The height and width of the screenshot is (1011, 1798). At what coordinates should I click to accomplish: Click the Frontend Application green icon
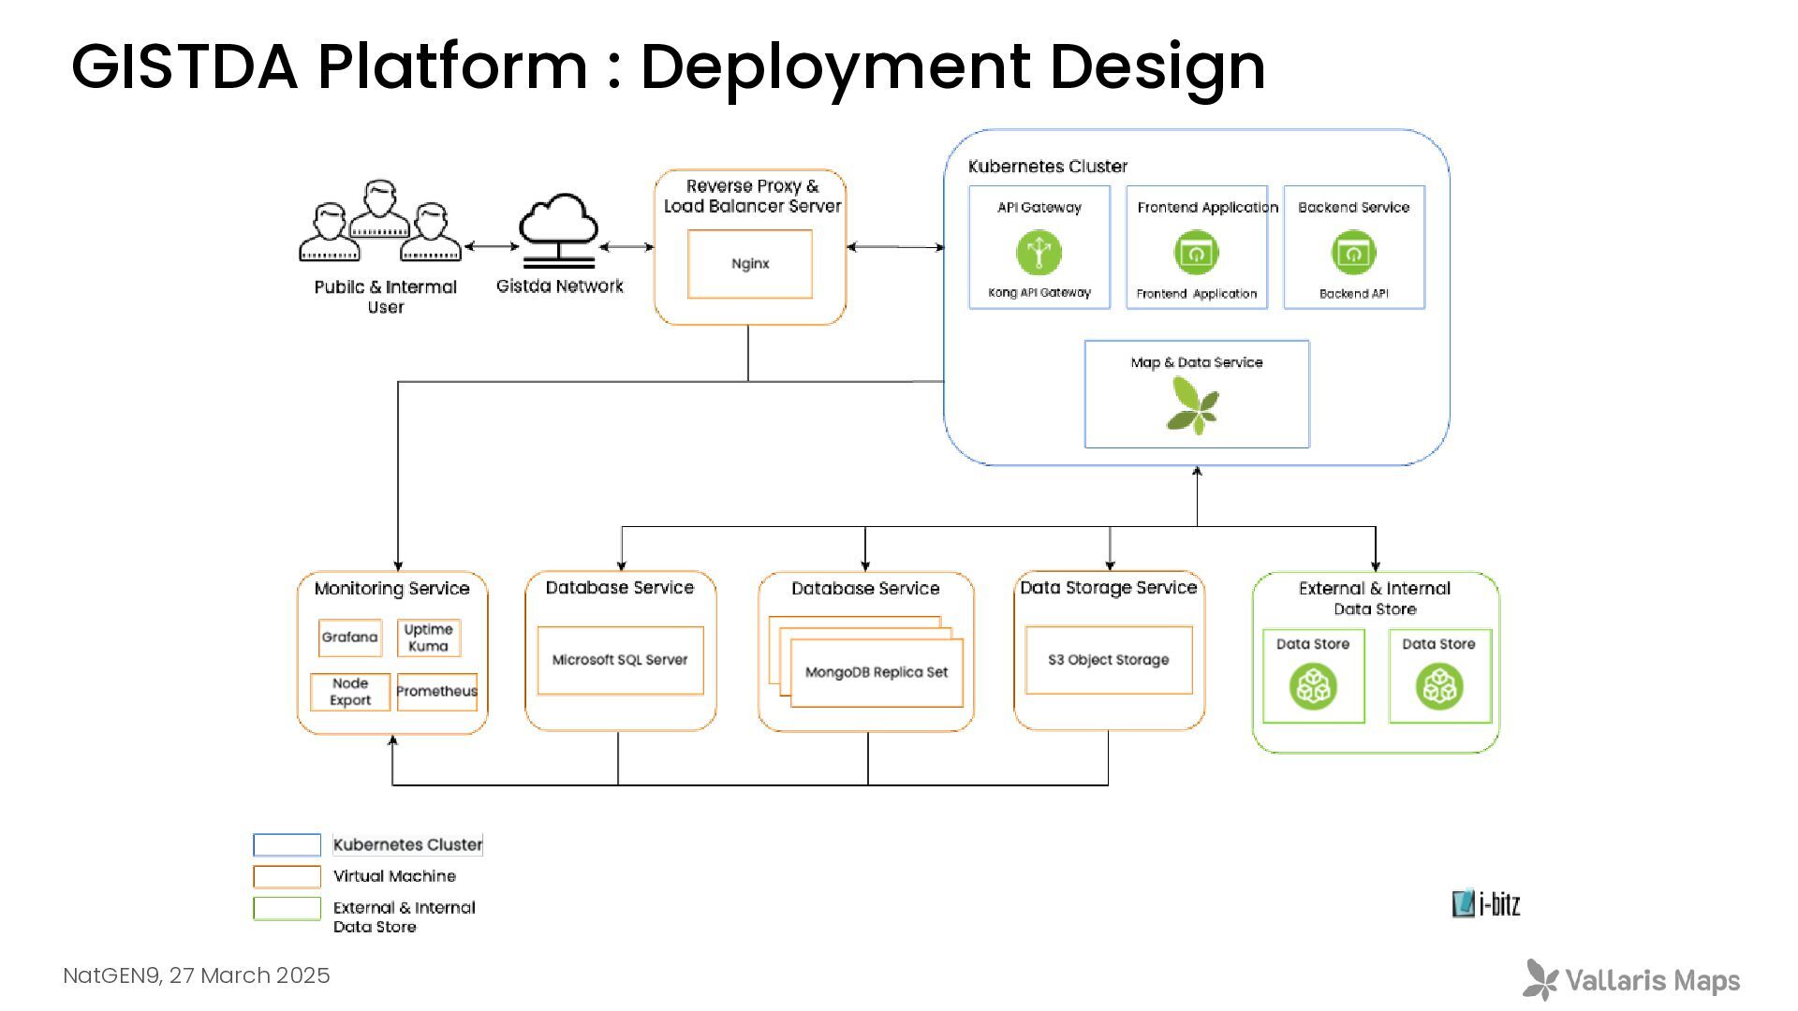[1196, 253]
